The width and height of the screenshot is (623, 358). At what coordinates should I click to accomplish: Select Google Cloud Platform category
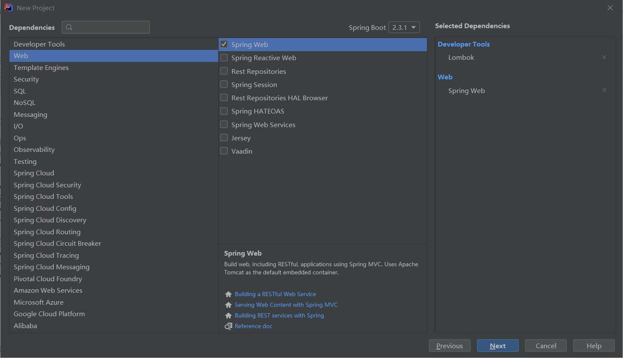click(114, 314)
